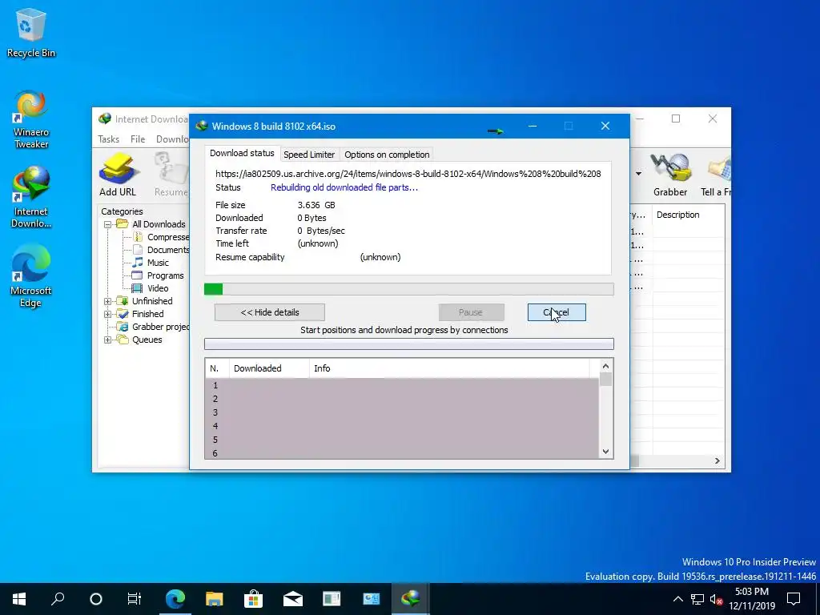Click the IDM taskbar icon

pyautogui.click(x=411, y=599)
